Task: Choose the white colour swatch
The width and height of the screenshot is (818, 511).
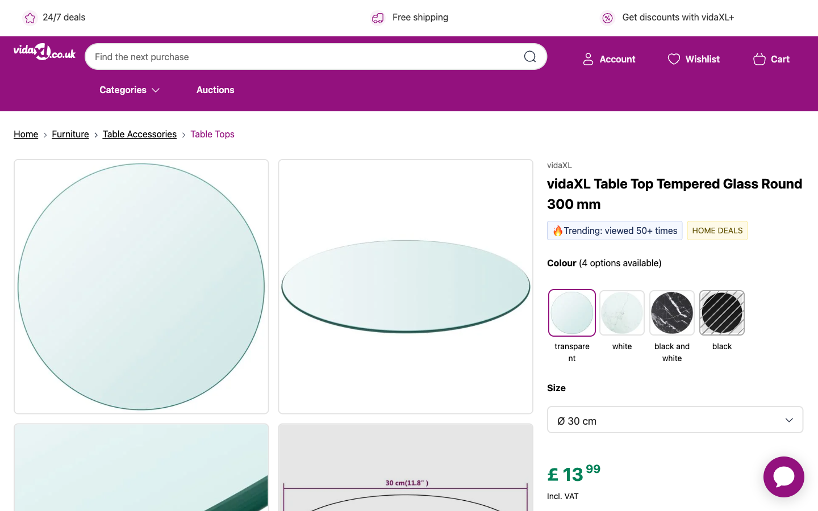Action: (x=622, y=313)
